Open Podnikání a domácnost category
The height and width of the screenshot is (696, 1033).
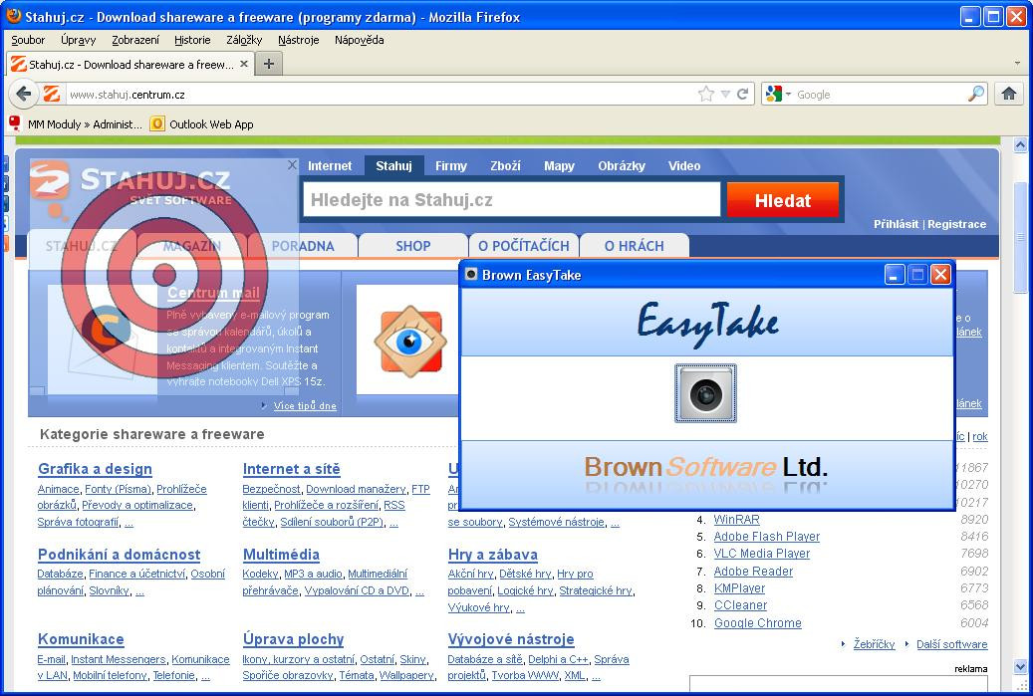pos(120,555)
